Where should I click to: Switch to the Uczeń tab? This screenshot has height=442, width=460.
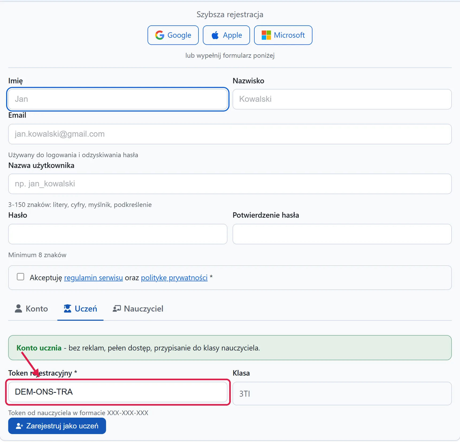point(80,309)
